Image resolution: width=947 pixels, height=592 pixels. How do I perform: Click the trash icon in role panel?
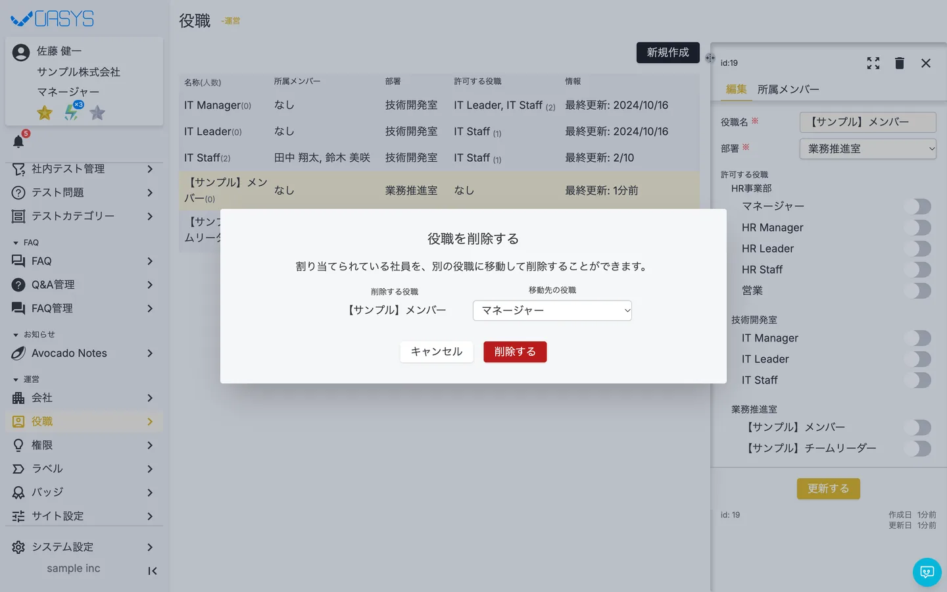900,63
